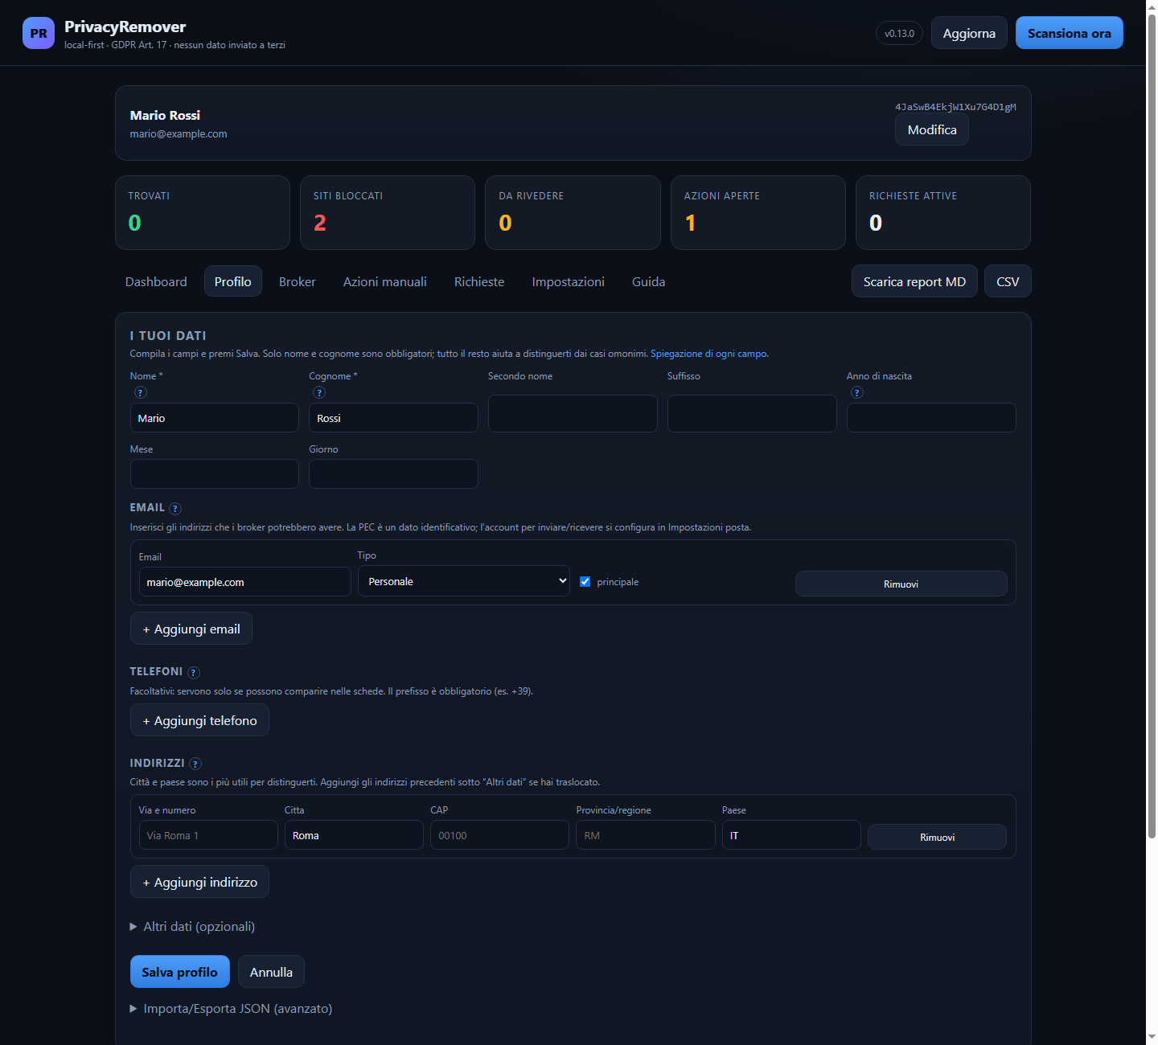Remove the Roma address row
Screen dimensions: 1158x1045
point(937,837)
